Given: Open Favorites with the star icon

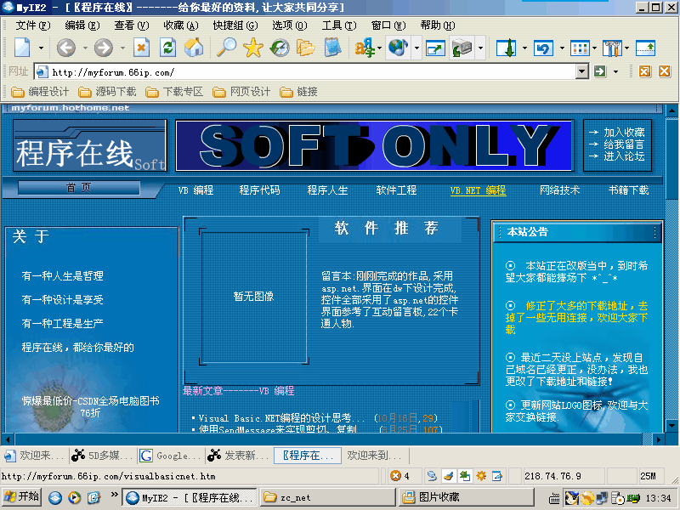Looking at the screenshot, I should click(253, 48).
